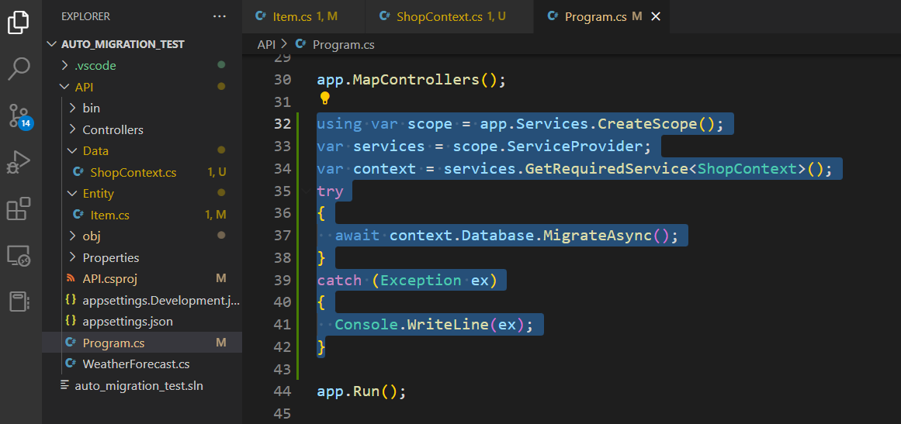
Task: Click on app.Run() code line
Action: [x=362, y=392]
